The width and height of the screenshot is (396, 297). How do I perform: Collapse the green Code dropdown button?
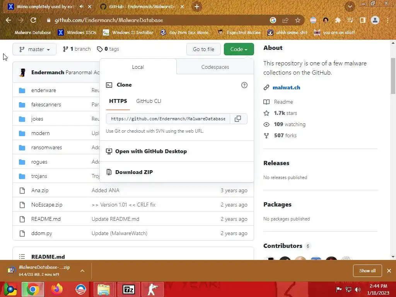pyautogui.click(x=239, y=49)
